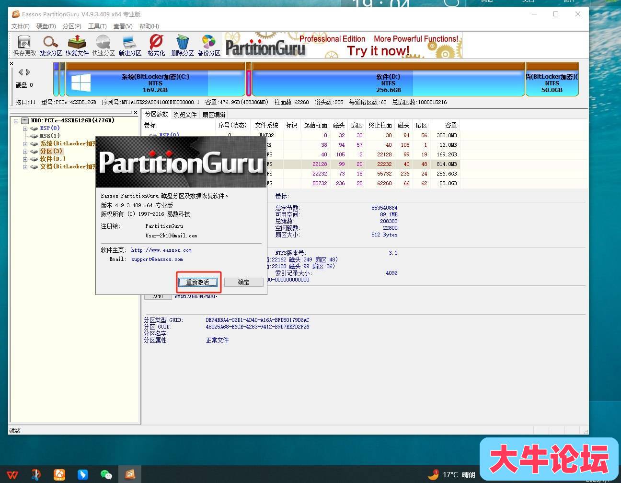
Task: Click the 169.2GB capacity cell in table
Action: [x=446, y=154]
